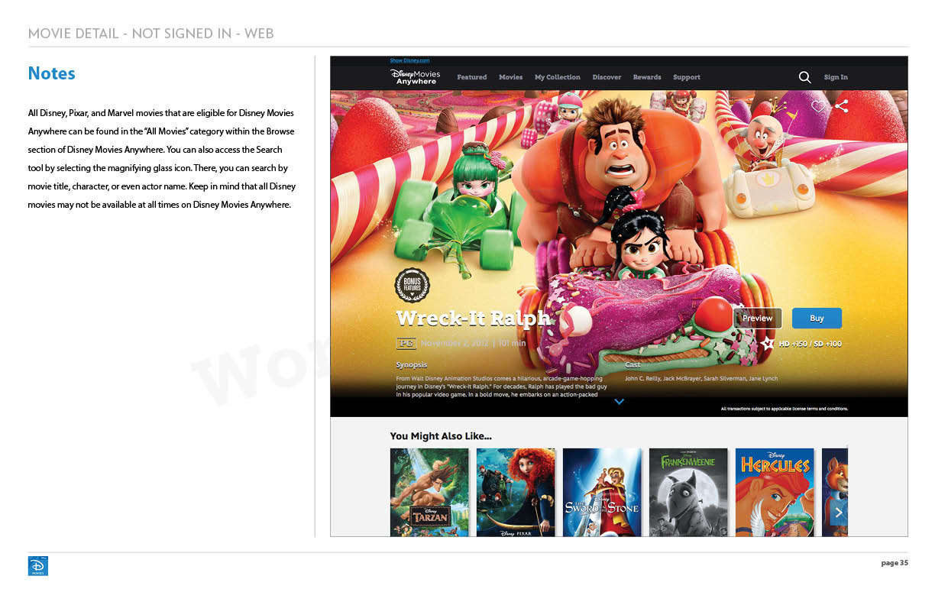The width and height of the screenshot is (935, 605).
Task: Click the share icon on the movie banner
Action: 842,106
